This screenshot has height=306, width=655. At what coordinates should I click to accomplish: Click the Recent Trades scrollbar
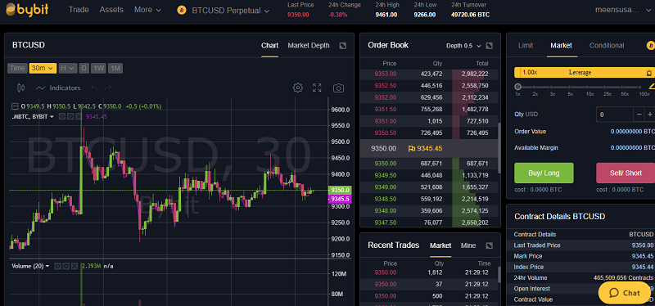coord(499,275)
